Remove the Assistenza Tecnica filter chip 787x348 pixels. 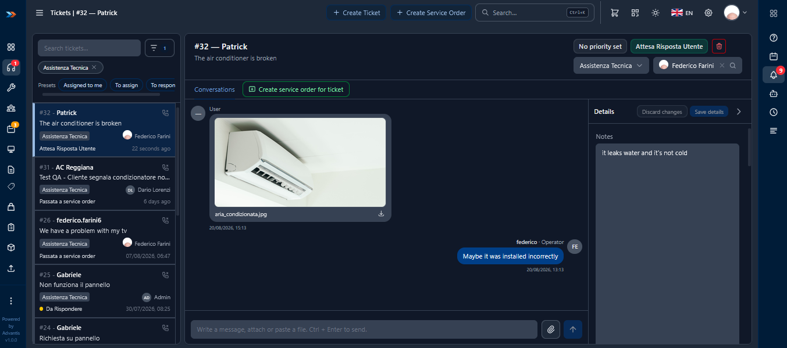tap(94, 67)
